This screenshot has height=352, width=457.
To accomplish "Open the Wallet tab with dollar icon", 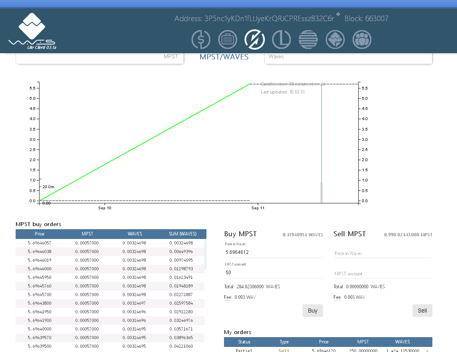I will pyautogui.click(x=201, y=40).
